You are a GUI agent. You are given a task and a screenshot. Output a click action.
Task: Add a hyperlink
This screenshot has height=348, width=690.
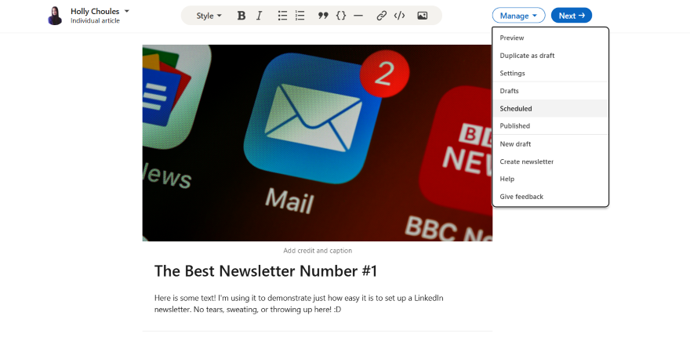[x=382, y=16]
